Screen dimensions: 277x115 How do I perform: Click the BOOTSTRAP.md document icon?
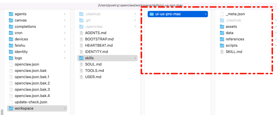click(x=81, y=39)
